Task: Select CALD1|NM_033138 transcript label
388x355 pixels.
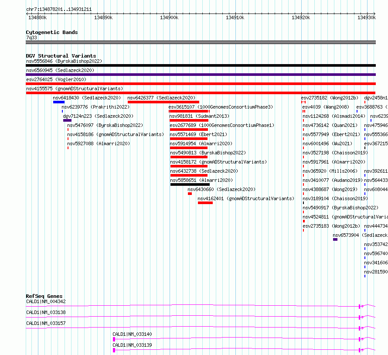Action: pos(46,312)
